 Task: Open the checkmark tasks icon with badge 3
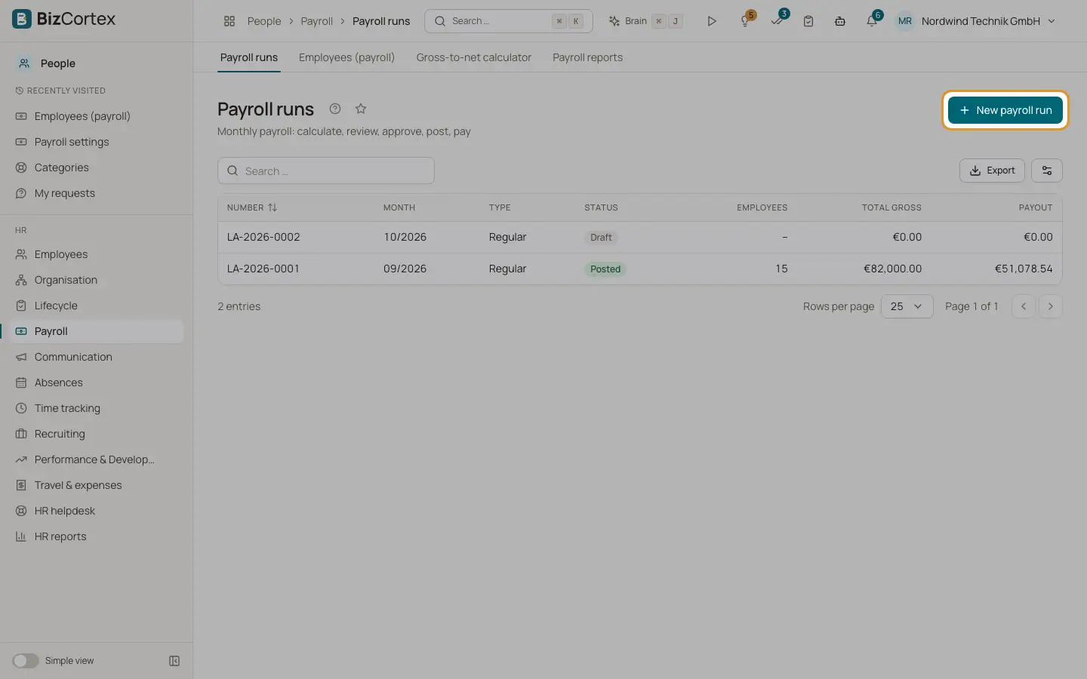[x=778, y=21]
